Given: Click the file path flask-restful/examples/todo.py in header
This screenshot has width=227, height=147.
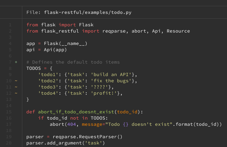Looking at the screenshot, I should (88, 12).
